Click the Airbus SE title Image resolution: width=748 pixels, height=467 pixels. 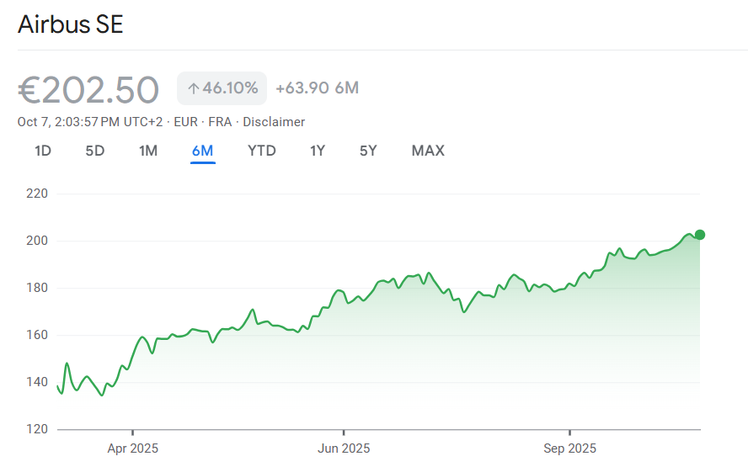pos(71,24)
